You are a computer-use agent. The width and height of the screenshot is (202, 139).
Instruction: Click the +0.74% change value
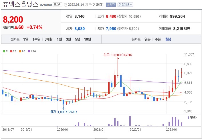[35, 27]
